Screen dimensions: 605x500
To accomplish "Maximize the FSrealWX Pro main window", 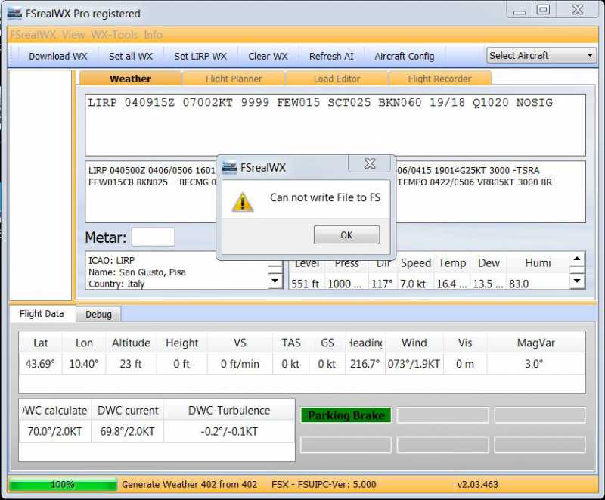I will coord(543,10).
